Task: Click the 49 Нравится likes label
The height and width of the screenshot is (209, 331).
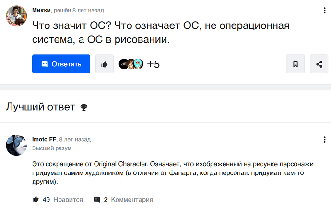Action: (63, 199)
